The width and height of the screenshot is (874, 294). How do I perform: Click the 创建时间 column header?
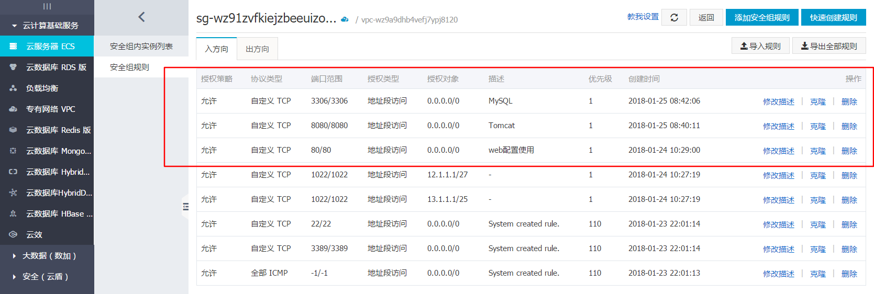click(x=644, y=79)
